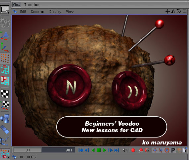Screen dimensions: 189x160
Task: Open the Display menu
Action: (55, 12)
